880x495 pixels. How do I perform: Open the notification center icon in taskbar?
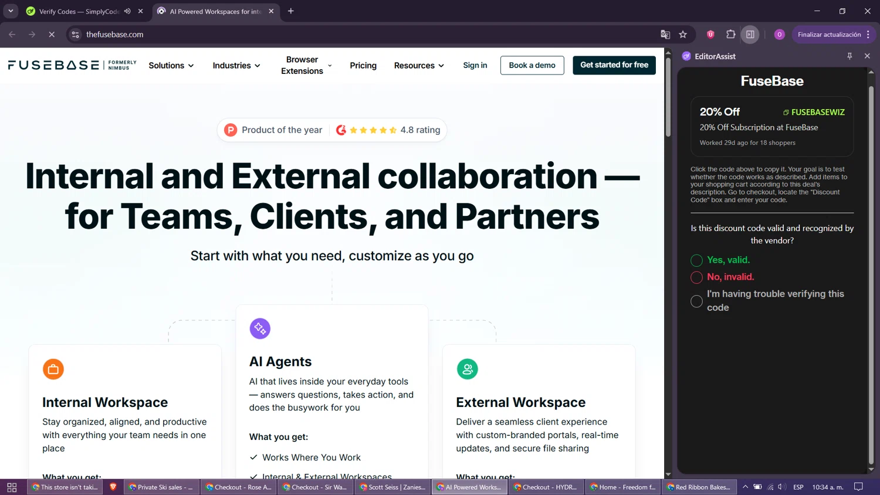(x=859, y=487)
